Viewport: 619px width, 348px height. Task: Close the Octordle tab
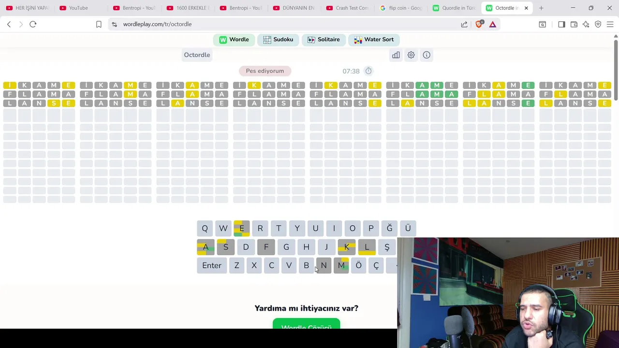[526, 8]
